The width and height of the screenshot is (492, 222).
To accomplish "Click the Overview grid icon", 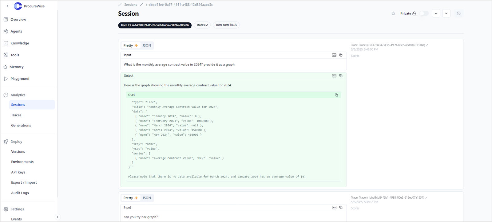I will click(6, 19).
